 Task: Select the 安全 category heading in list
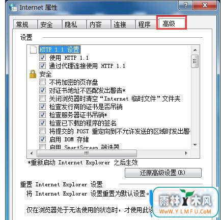45,75
